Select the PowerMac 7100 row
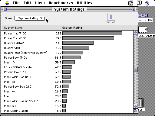 point(67,33)
